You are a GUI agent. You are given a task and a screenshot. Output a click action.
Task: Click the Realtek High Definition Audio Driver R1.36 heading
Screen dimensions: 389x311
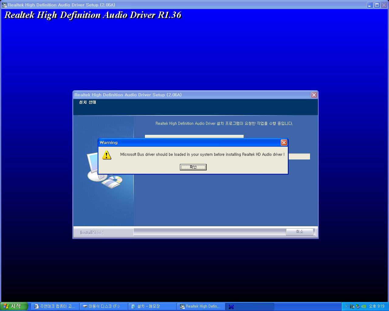point(93,15)
